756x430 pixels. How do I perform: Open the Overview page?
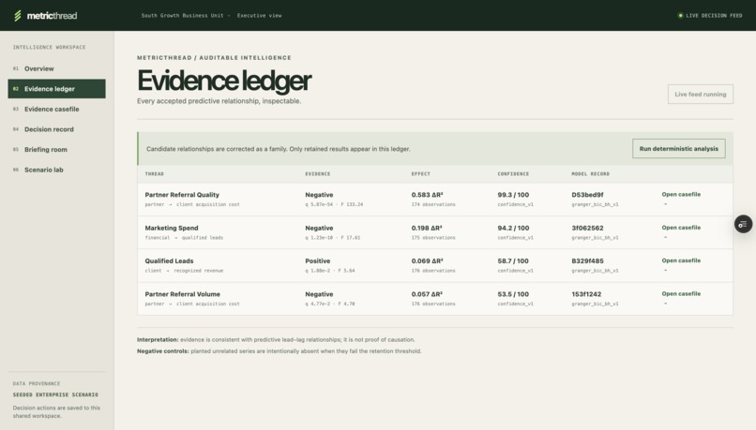click(x=56, y=68)
